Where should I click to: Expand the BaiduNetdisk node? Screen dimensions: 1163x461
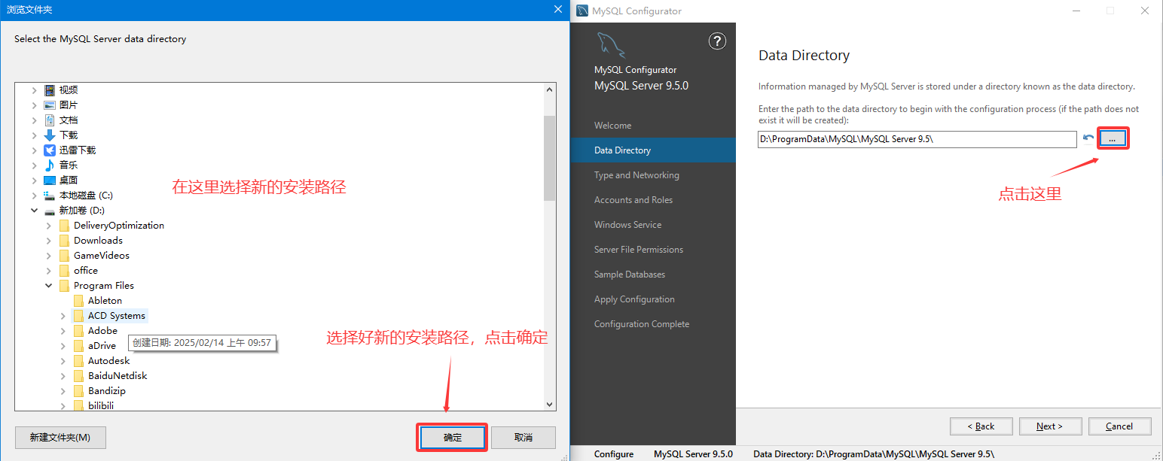coord(63,376)
